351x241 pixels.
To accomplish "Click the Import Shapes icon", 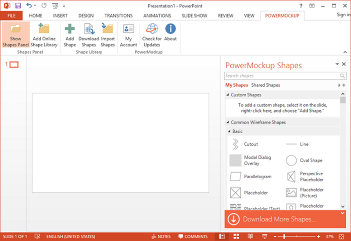I will tap(107, 28).
